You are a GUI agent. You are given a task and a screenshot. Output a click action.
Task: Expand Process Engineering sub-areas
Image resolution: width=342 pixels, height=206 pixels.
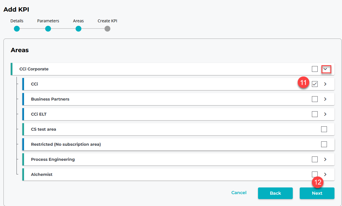[325, 159]
